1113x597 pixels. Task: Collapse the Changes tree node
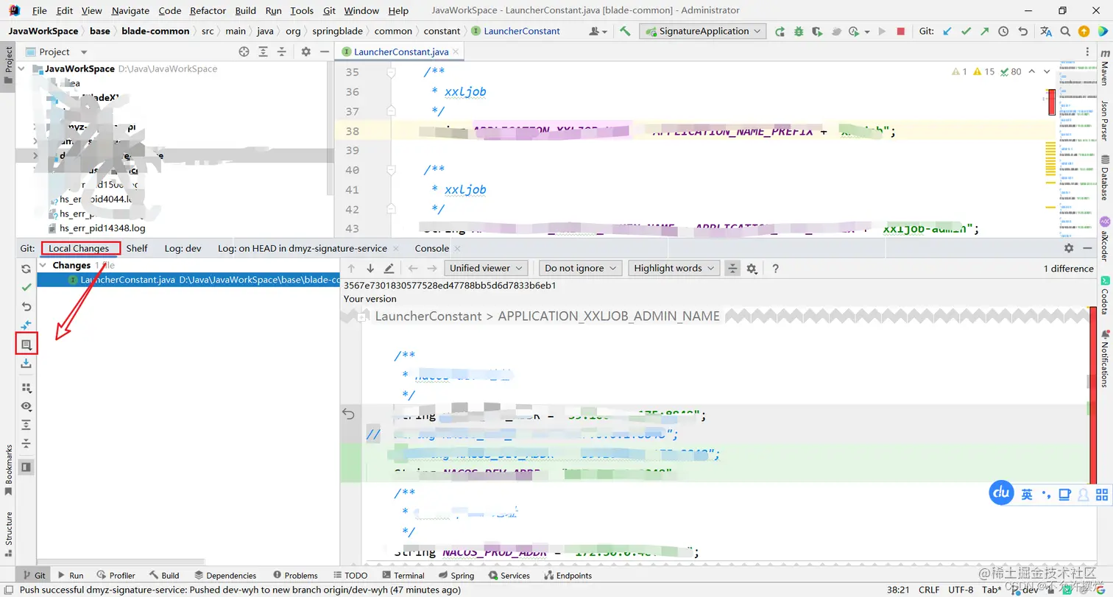pyautogui.click(x=43, y=265)
